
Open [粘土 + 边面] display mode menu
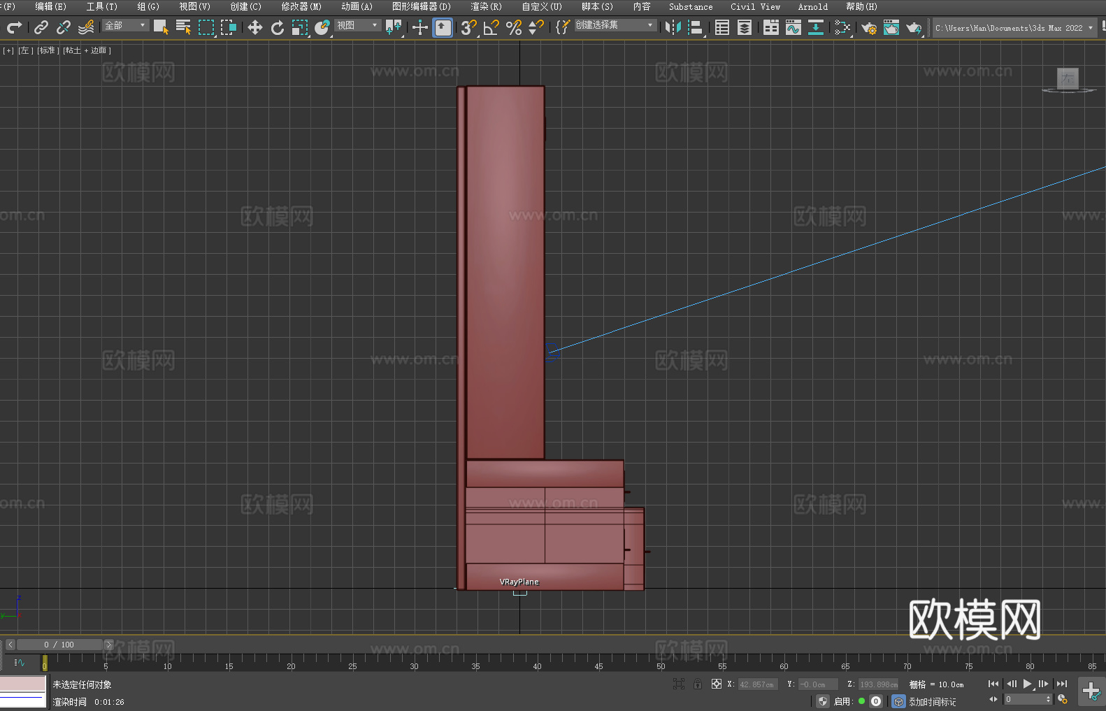pyautogui.click(x=87, y=50)
